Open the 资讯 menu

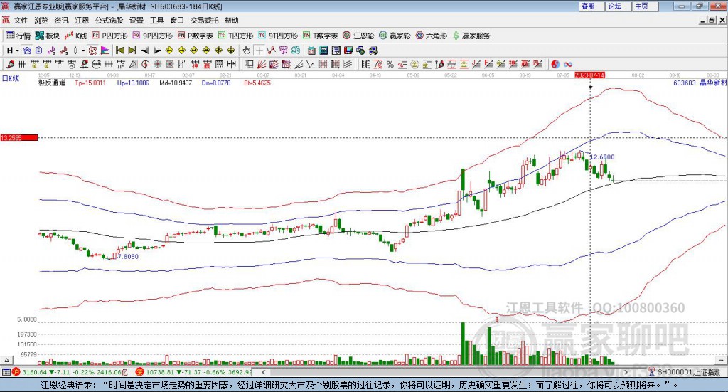[x=61, y=21]
